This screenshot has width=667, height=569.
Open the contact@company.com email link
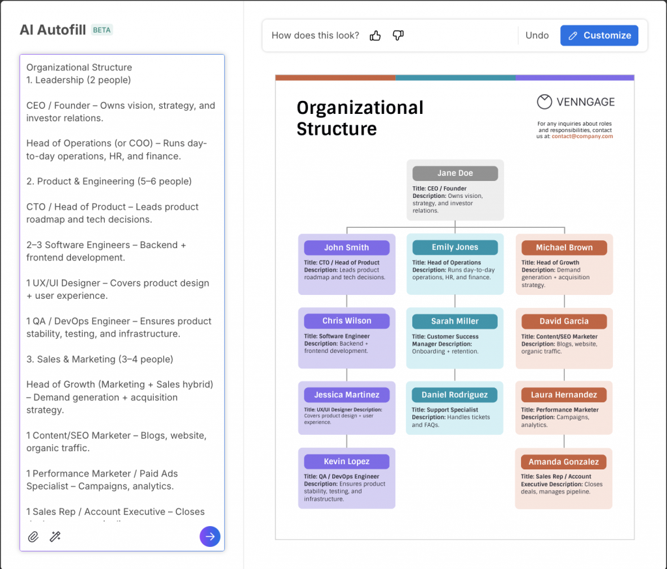582,137
